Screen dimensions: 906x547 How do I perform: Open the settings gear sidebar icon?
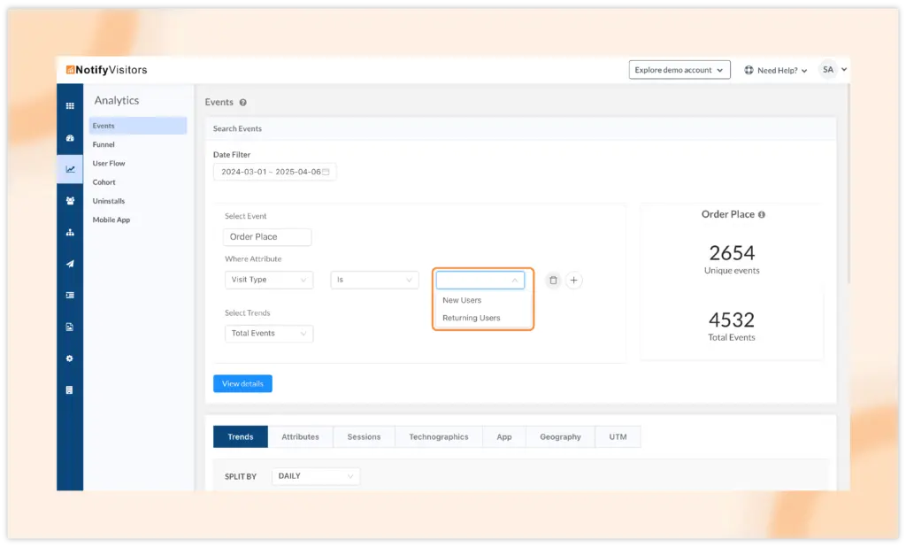pyautogui.click(x=70, y=358)
